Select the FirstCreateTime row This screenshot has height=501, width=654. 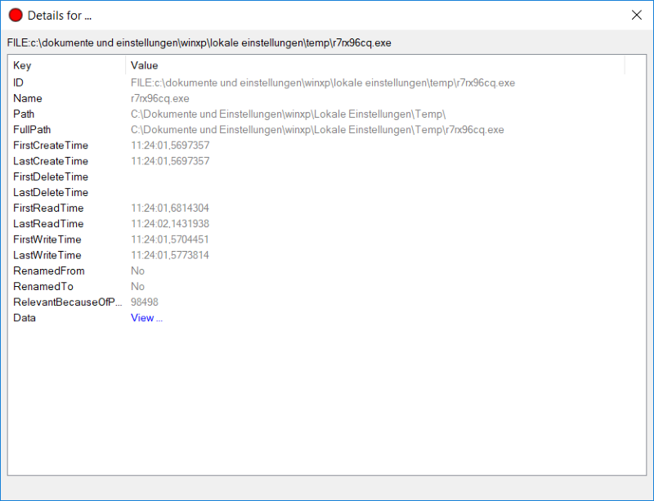[x=50, y=145]
